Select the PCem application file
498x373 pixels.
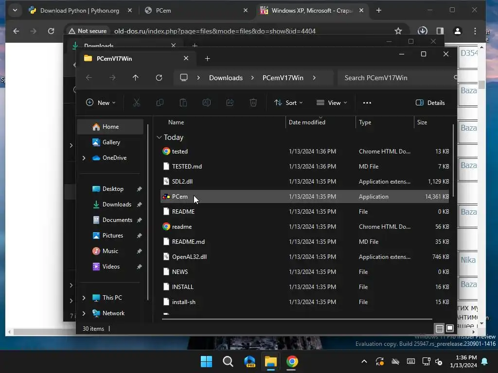305,197
